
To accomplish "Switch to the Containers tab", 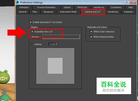I will [x=116, y=7].
